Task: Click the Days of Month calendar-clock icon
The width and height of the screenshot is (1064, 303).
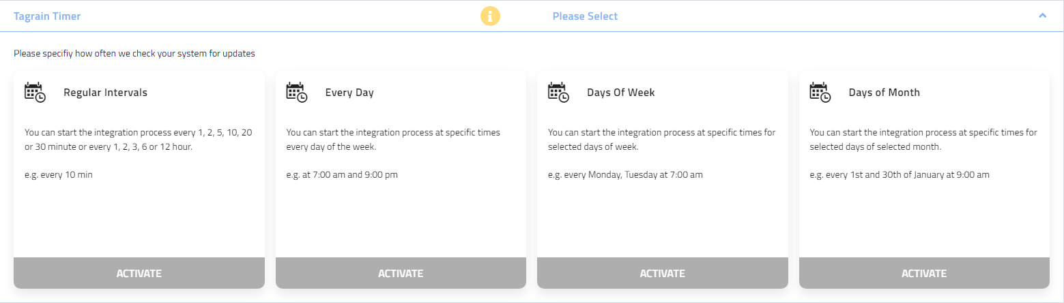Action: click(x=820, y=93)
